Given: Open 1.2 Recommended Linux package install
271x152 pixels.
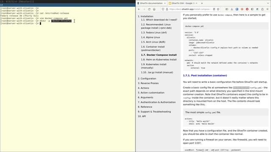Looking at the screenshot, I should point(156,26).
